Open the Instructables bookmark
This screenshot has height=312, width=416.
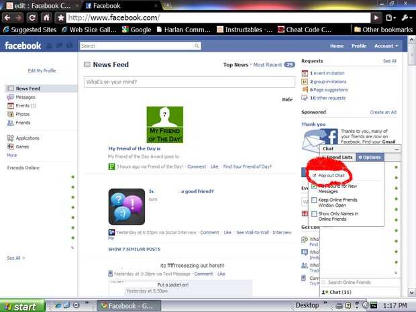[245, 30]
